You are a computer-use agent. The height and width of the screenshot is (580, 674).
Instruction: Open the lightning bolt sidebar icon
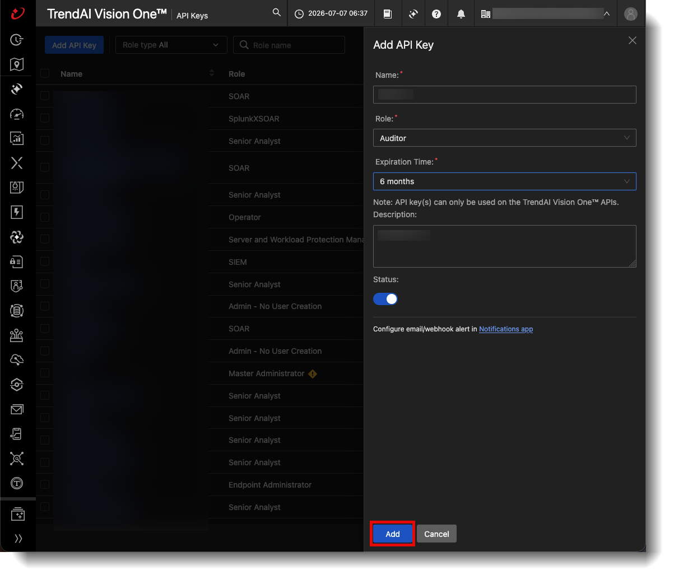(x=17, y=212)
